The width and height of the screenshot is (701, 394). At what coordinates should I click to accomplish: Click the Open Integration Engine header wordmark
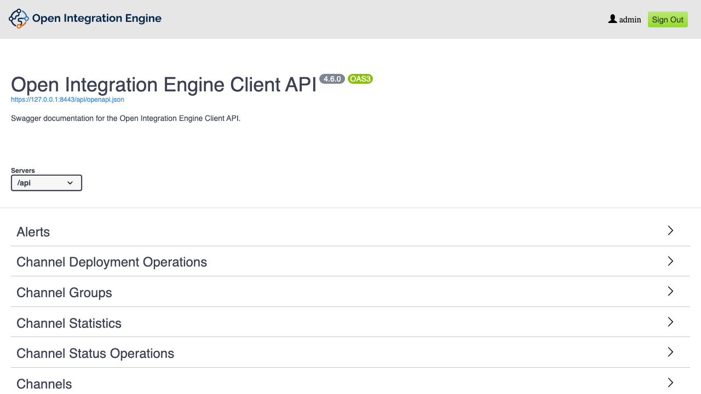[x=97, y=18]
